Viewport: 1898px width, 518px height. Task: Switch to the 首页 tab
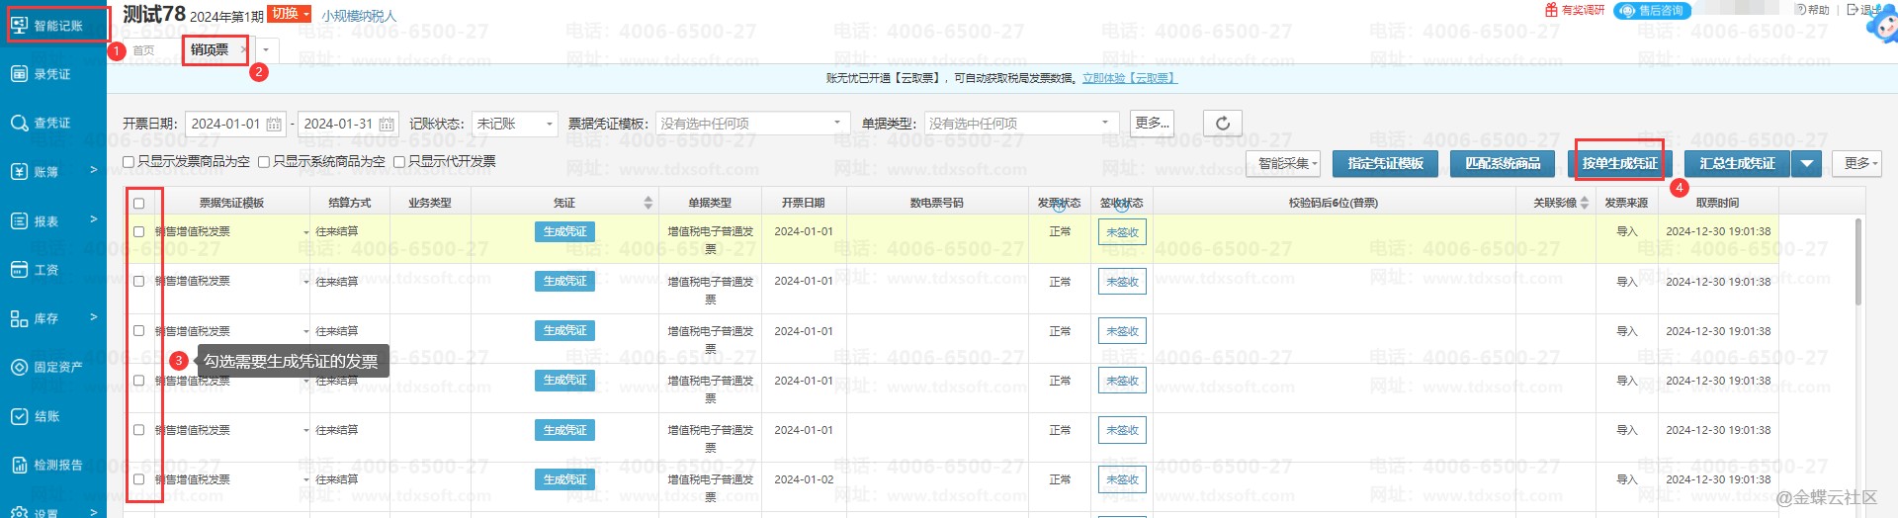pyautogui.click(x=143, y=50)
